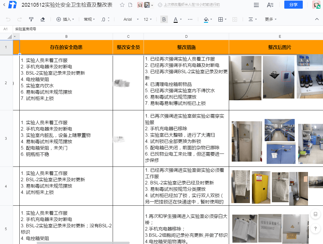Viewport: 323px width, 244px height.
Task: Click the undo arrow
Action: tap(8, 19)
